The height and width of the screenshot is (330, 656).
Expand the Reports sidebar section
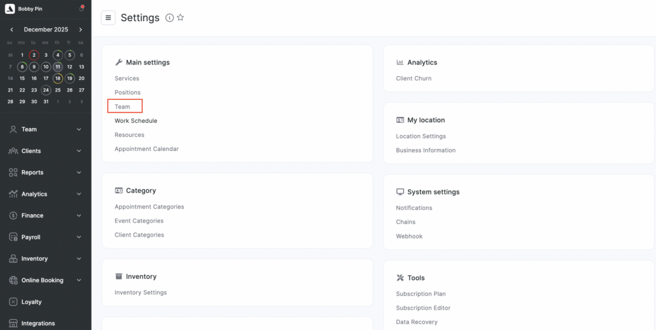79,173
